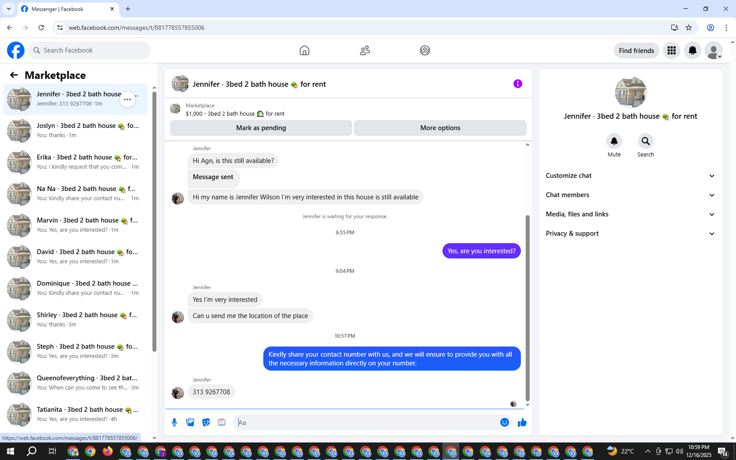The height and width of the screenshot is (460, 736).
Task: Click the address bar URL
Action: pyautogui.click(x=137, y=28)
